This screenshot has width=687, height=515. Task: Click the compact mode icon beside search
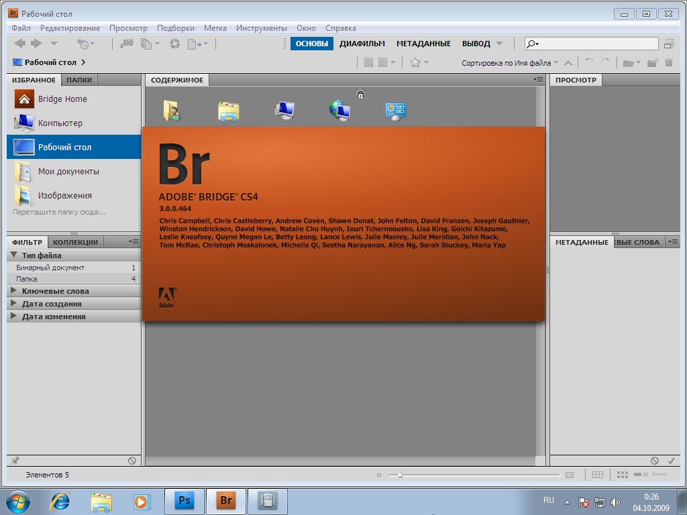(669, 44)
